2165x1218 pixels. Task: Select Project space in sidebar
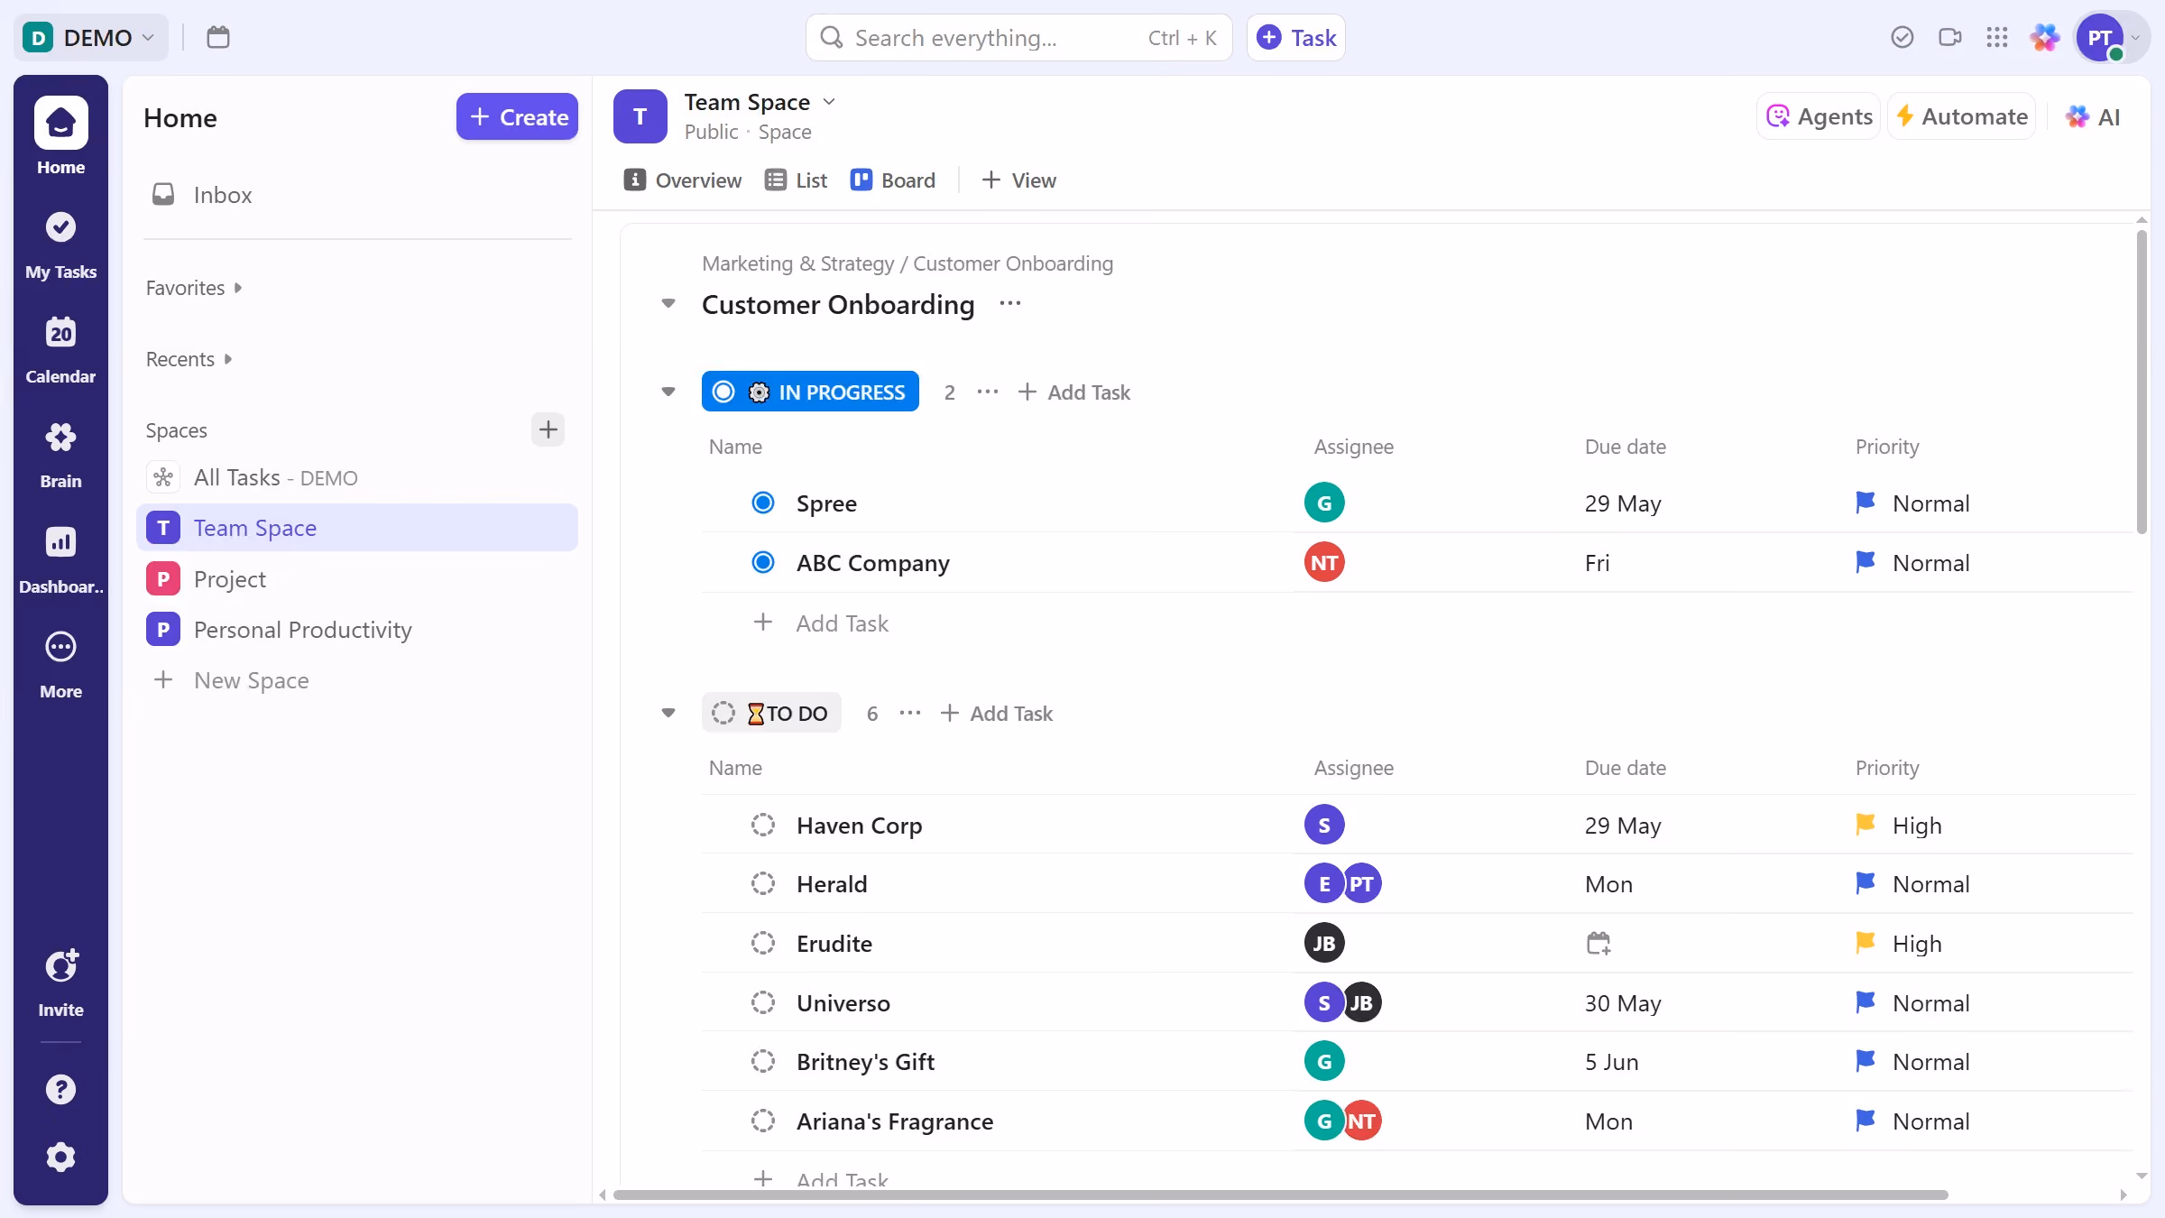point(357,578)
